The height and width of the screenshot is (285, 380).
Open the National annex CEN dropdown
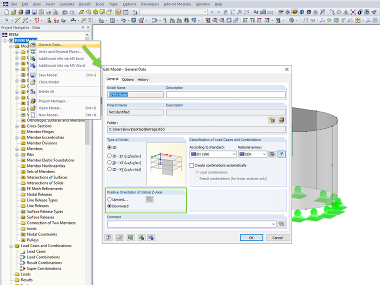point(252,154)
